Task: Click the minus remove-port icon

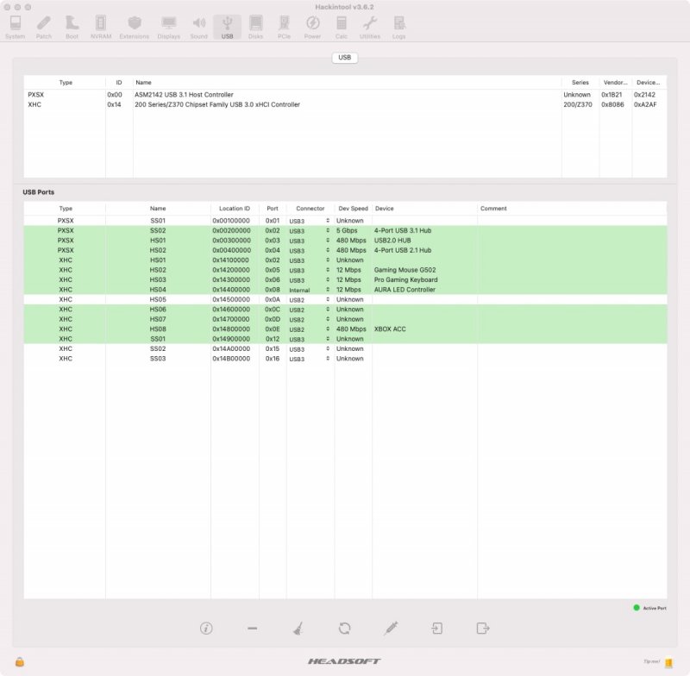Action: tap(252, 628)
